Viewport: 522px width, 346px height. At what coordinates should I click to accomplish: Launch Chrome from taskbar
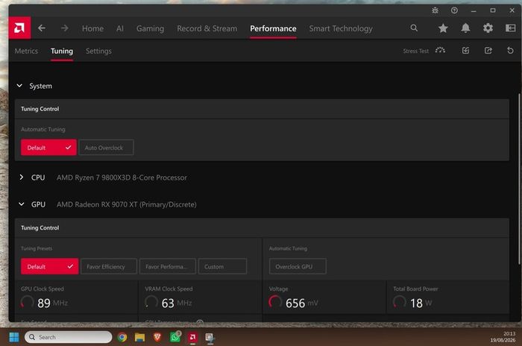122,337
